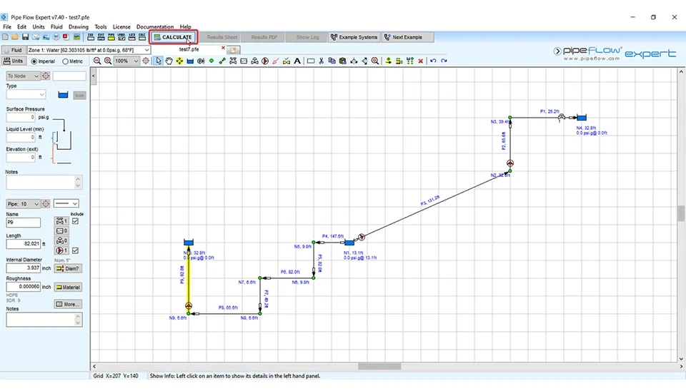Click the Material button
The image size is (686, 391).
click(x=68, y=287)
